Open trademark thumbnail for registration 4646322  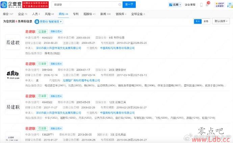pos(13,107)
